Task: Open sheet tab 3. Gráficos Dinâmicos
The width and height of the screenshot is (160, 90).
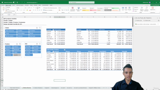Action: (38, 88)
